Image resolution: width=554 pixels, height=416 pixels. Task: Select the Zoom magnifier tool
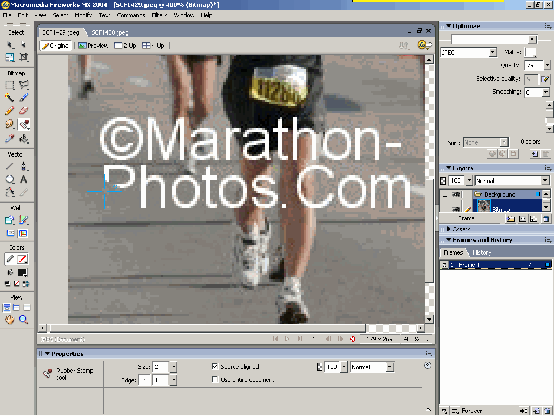pos(23,320)
